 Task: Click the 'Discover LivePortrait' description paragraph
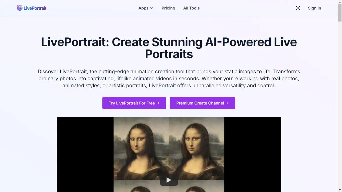point(169,78)
